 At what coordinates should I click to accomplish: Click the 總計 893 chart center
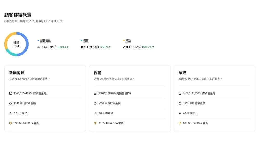(16, 44)
